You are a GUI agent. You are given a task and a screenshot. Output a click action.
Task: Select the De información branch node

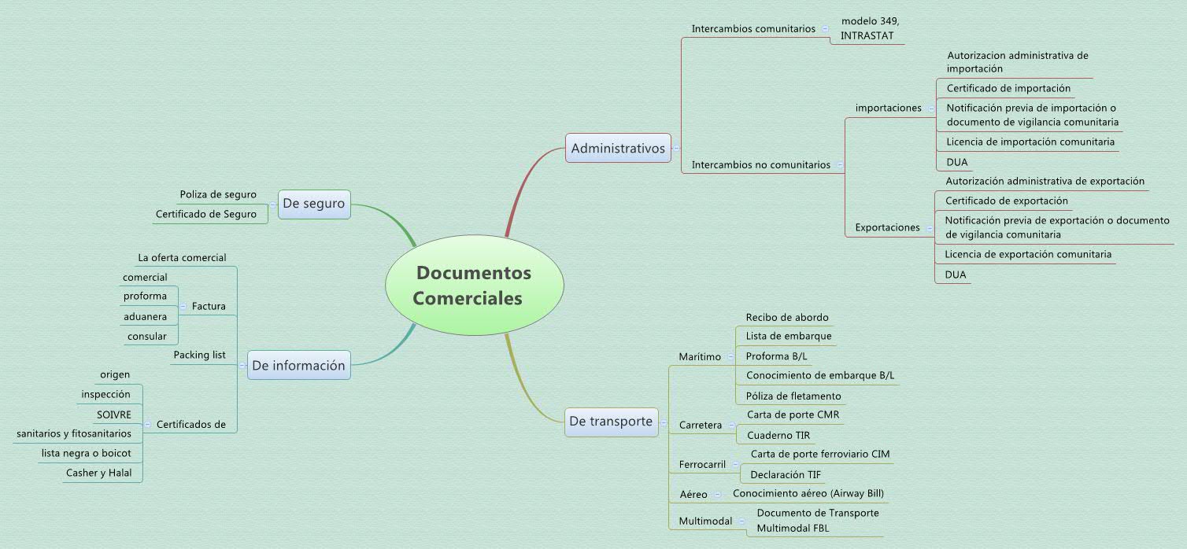click(x=298, y=365)
